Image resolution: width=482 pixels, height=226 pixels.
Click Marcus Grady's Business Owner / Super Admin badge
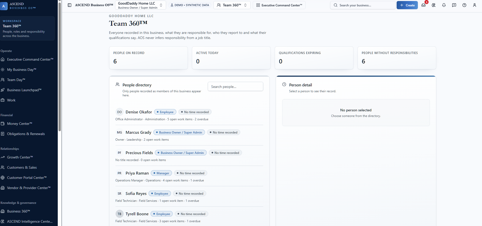pyautogui.click(x=179, y=132)
